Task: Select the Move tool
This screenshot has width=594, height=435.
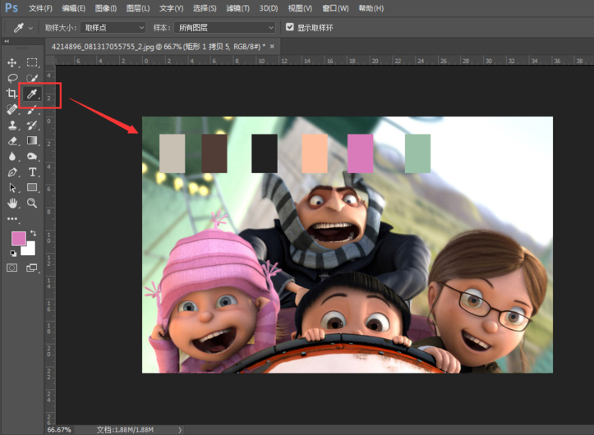Action: pos(12,62)
